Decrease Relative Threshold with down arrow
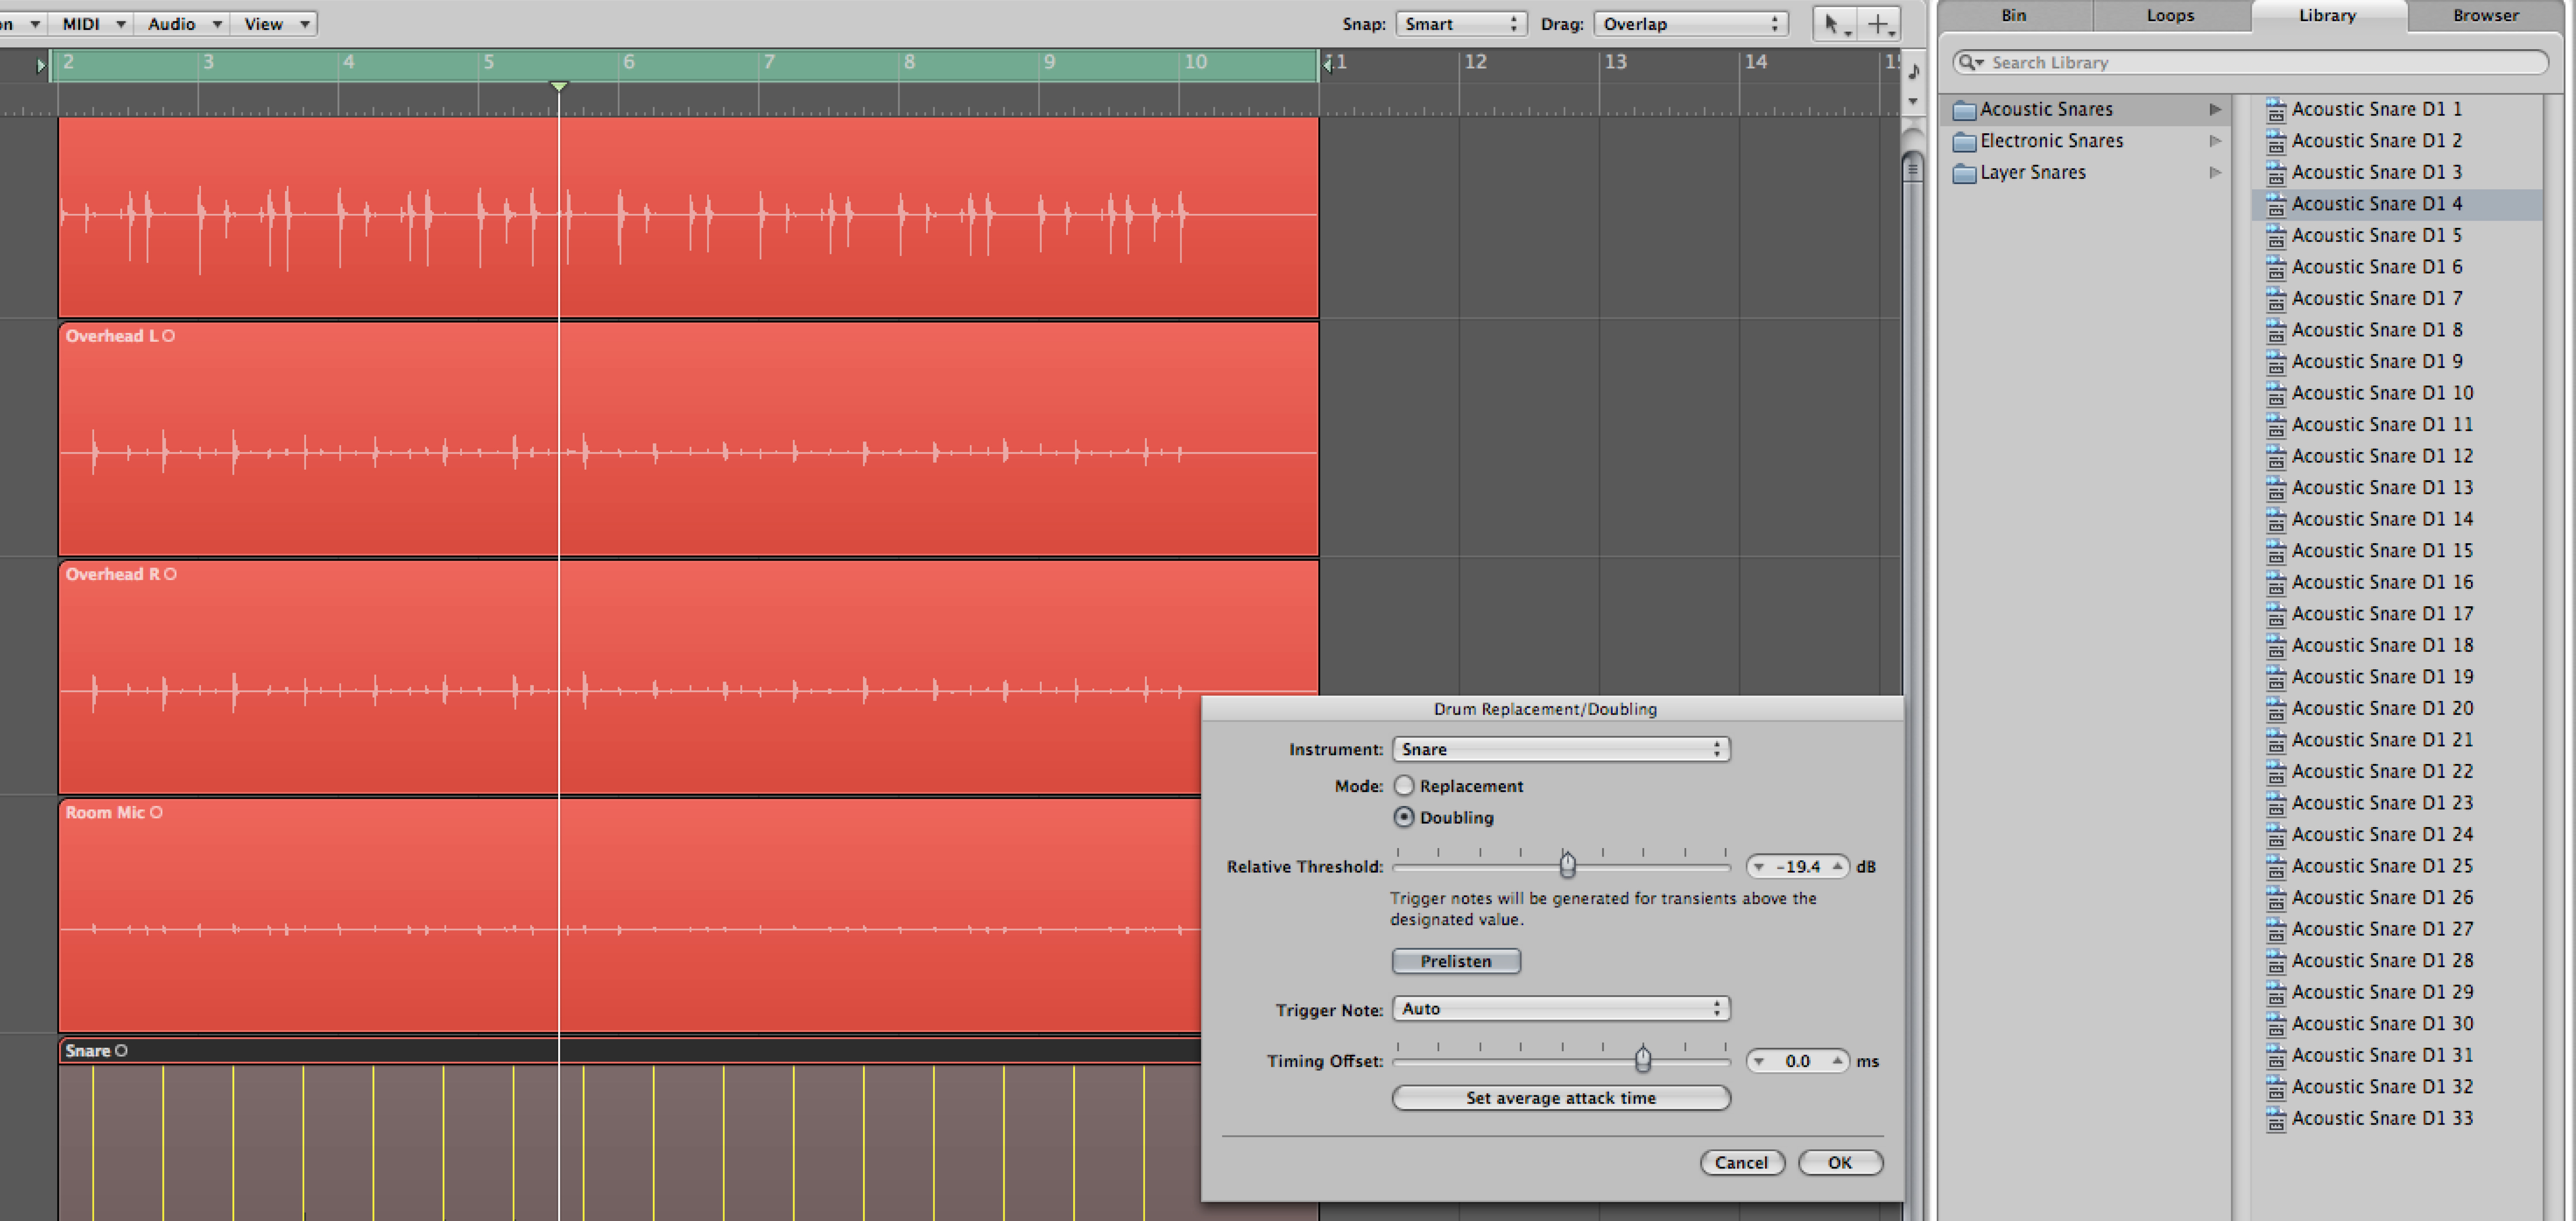 click(x=1759, y=867)
